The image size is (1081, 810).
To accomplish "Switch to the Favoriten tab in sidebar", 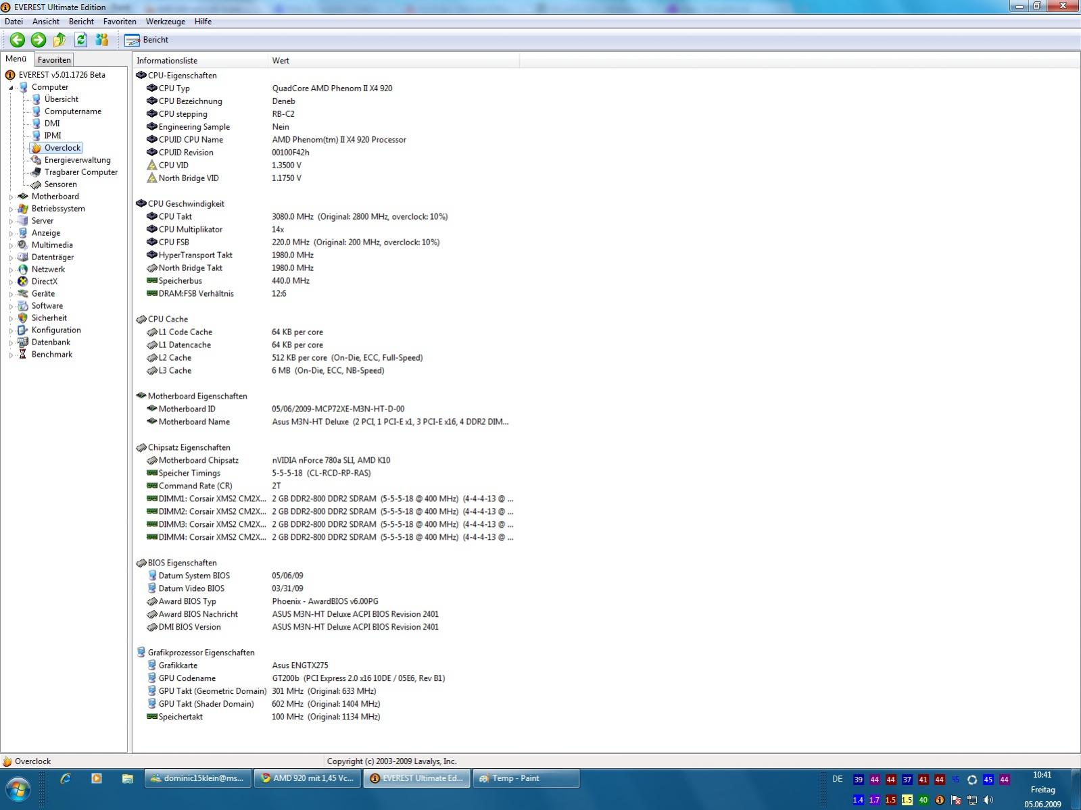I will [54, 60].
